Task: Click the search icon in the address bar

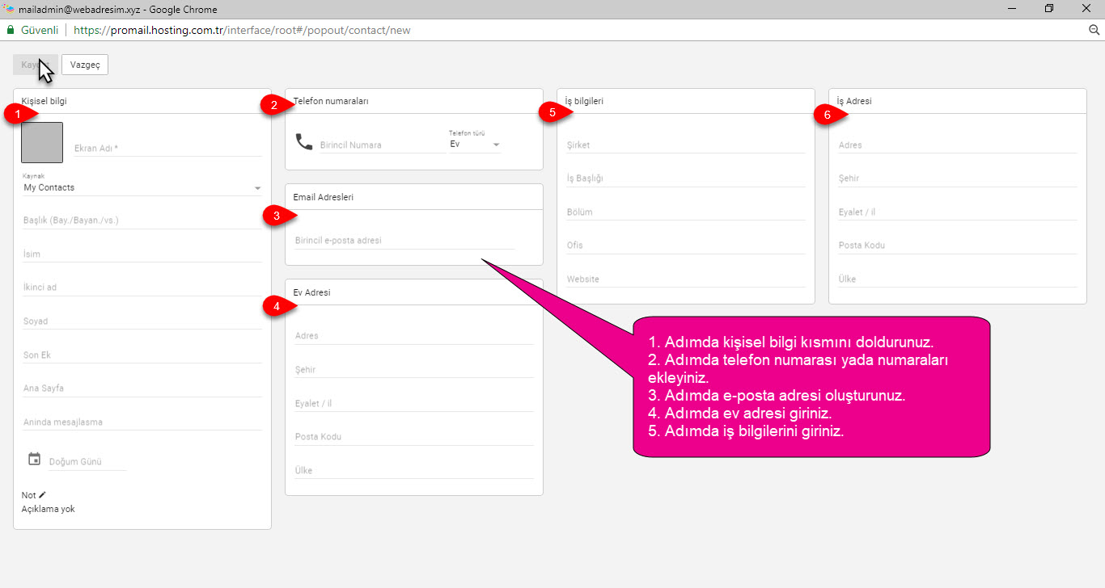Action: [x=1094, y=30]
